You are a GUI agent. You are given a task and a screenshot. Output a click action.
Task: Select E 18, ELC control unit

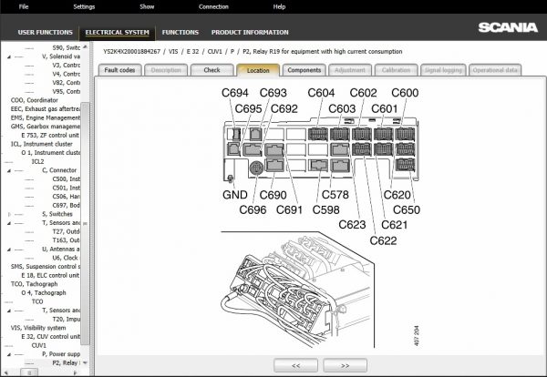pyautogui.click(x=50, y=275)
